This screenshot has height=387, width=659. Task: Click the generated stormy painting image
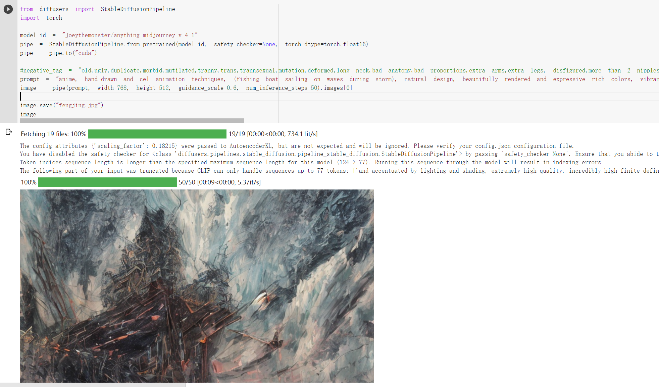coord(197,286)
